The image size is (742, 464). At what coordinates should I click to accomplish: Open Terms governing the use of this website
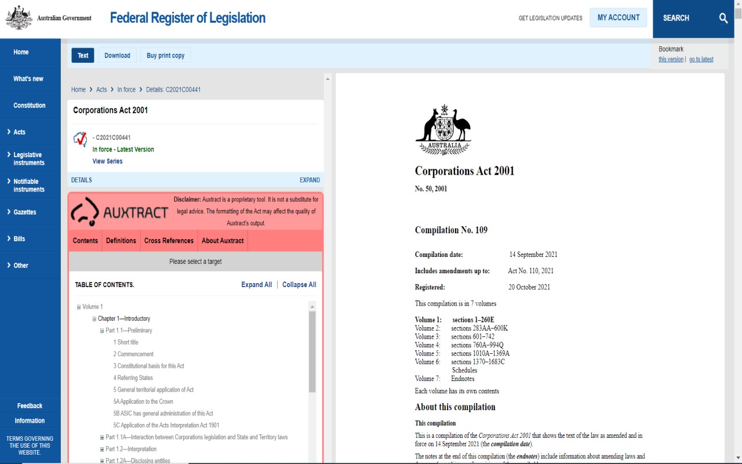tap(30, 445)
